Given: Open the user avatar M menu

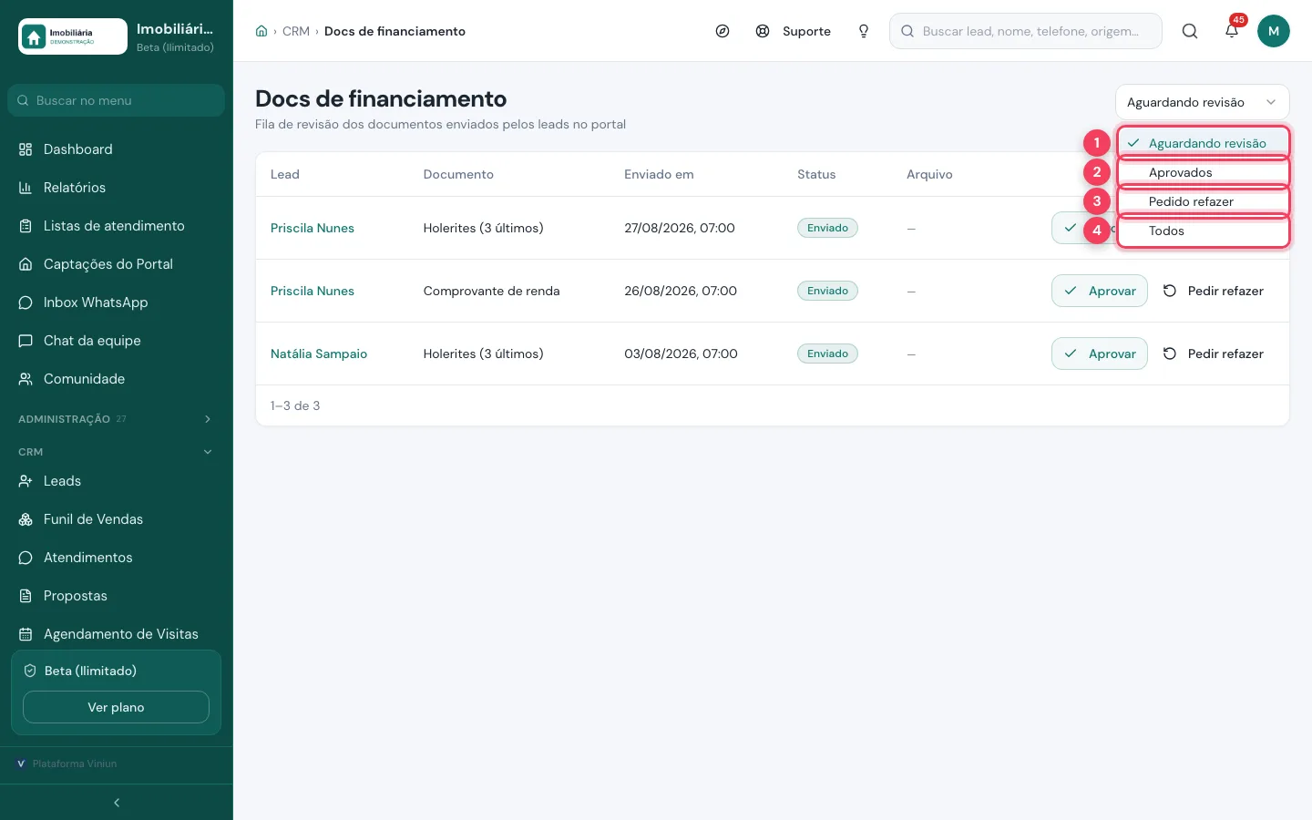Looking at the screenshot, I should 1274,31.
